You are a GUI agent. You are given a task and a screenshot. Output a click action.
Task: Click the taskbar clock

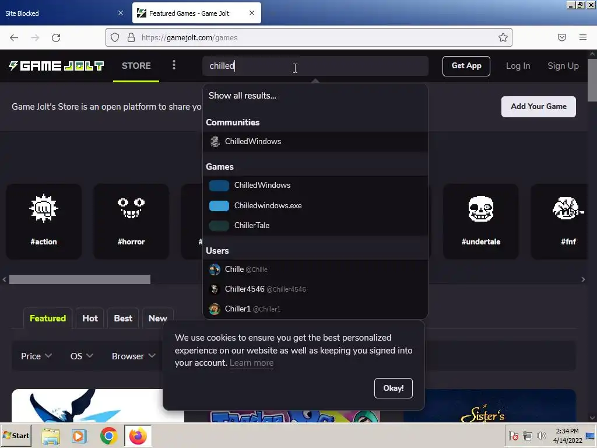click(567, 435)
